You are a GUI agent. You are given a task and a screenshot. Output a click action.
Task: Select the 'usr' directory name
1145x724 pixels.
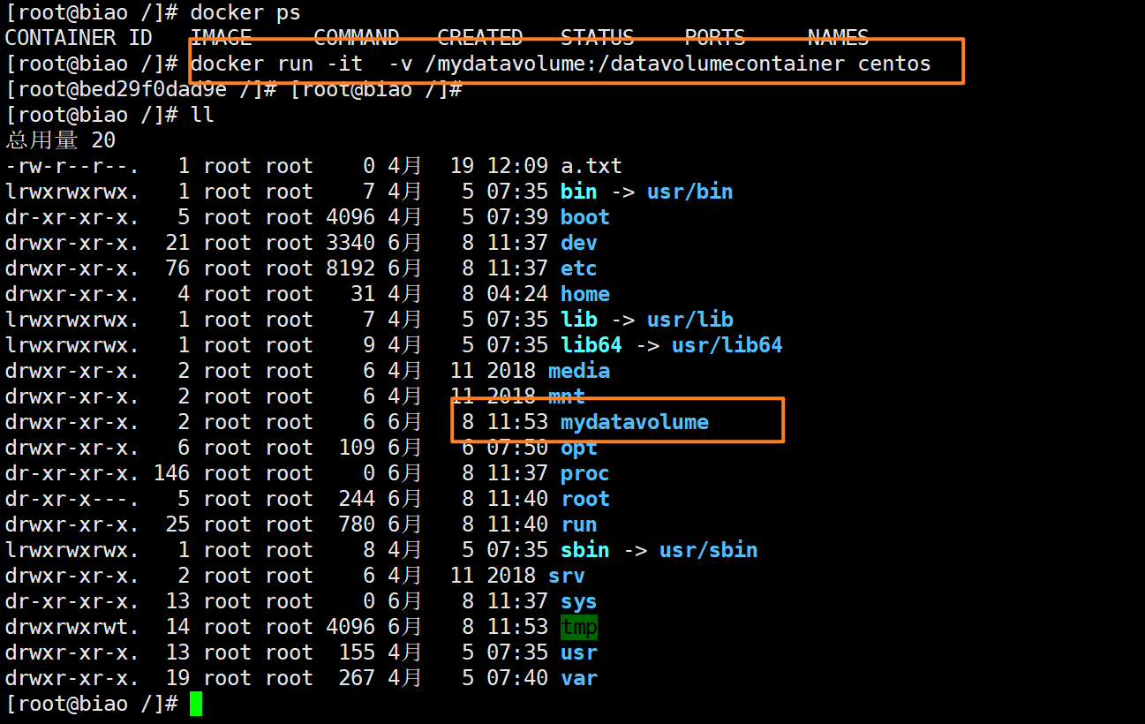pos(579,652)
